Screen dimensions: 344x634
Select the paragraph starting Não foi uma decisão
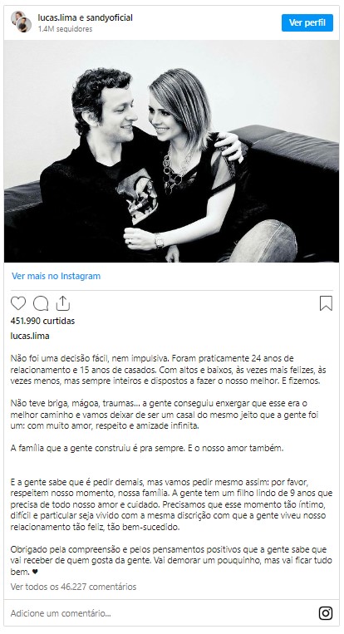click(169, 370)
